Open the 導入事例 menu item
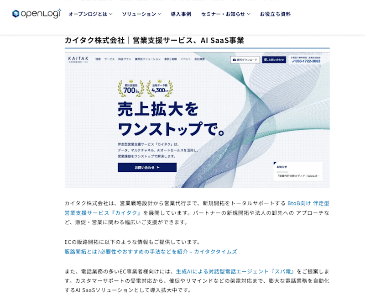Screen dimensions: 365x301 (x=181, y=14)
